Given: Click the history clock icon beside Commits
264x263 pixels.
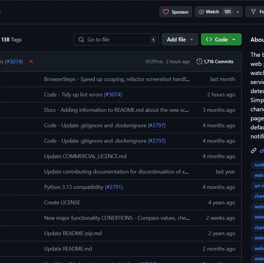Looking at the screenshot, I should point(199,62).
